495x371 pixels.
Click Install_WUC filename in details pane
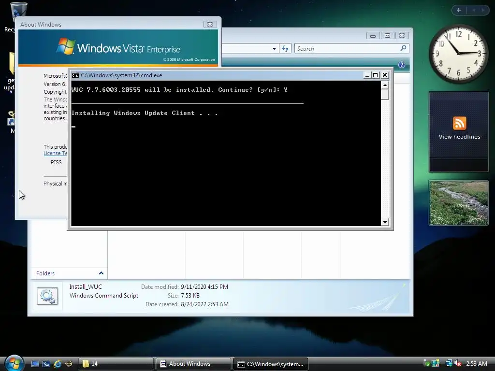[x=86, y=287]
